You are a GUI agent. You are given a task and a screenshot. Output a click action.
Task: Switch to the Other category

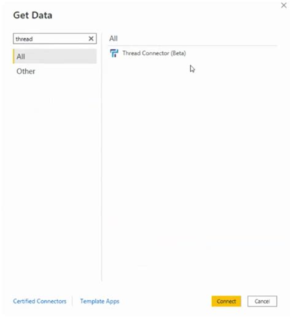click(26, 71)
